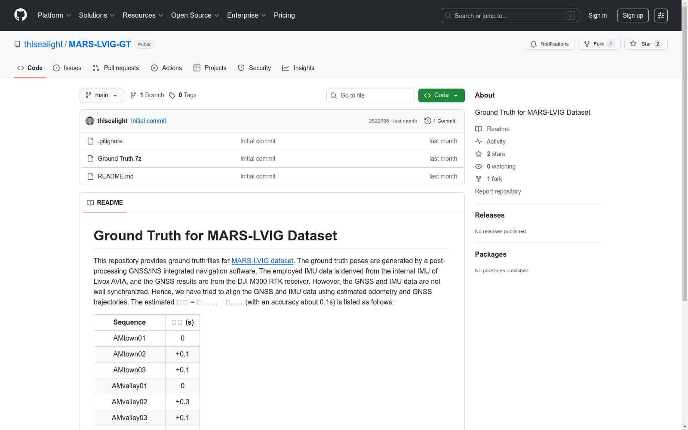Click the repository icon beside thlsealight
Viewport: 688px width, 430px height.
pos(17,44)
